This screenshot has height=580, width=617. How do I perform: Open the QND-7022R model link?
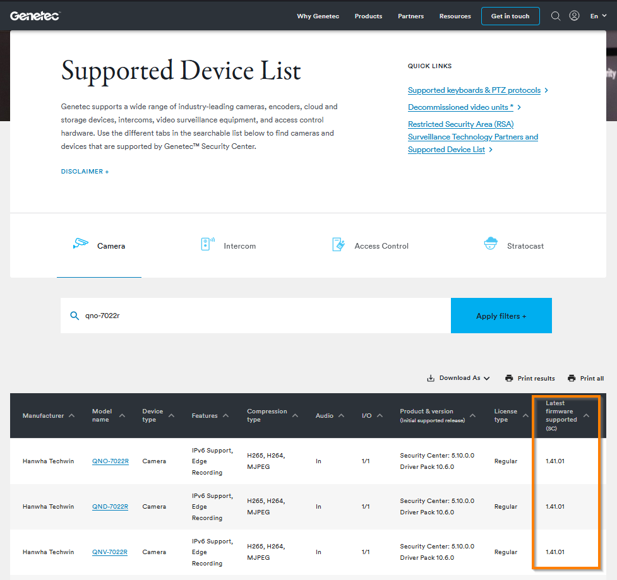(110, 506)
